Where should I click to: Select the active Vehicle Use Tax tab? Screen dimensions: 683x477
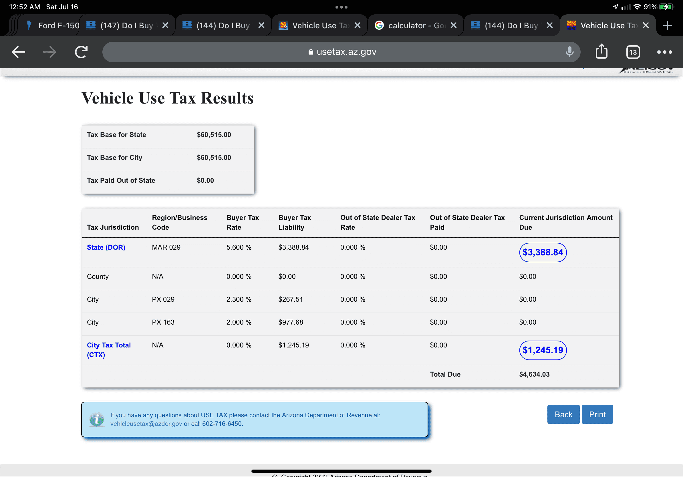608,25
